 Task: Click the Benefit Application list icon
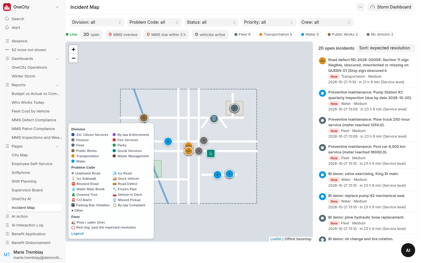click(x=7, y=234)
